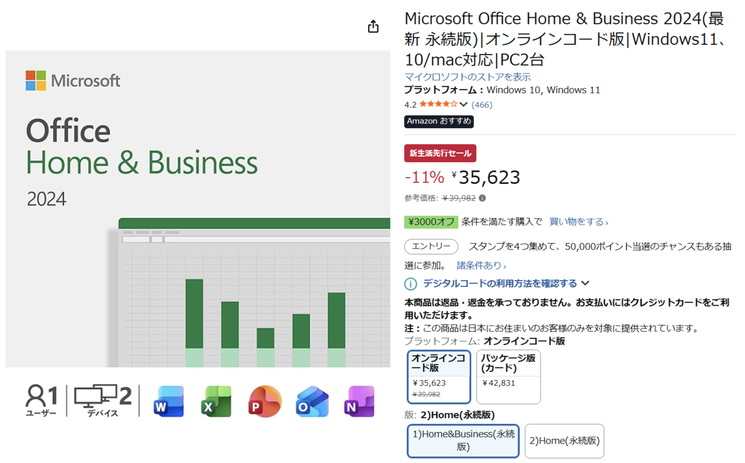This screenshot has height=463, width=745.
Task: Click the Microsoft logo in product image
Action: 73,81
